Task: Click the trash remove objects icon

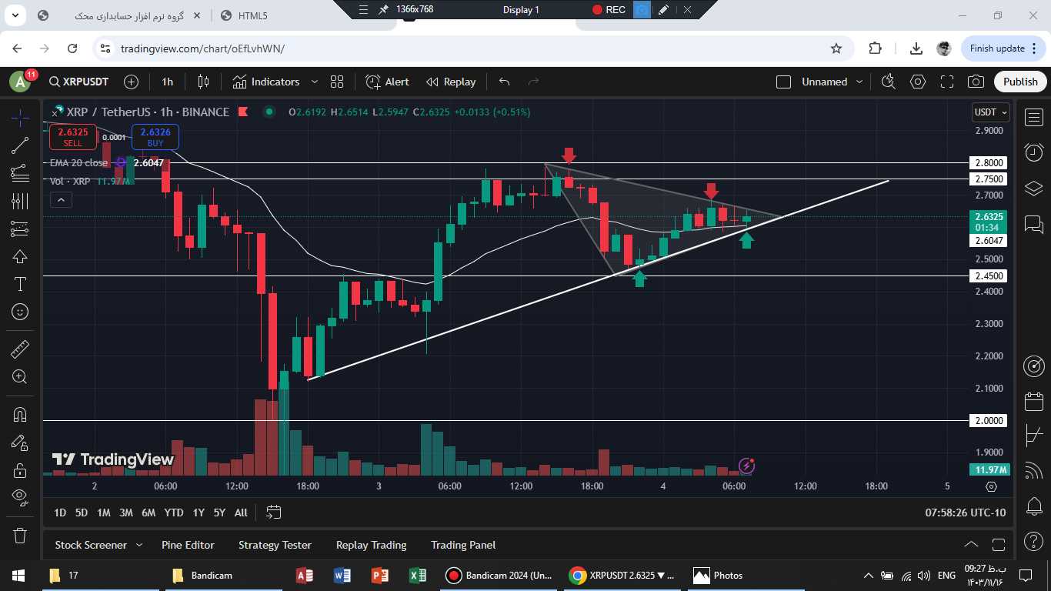Action: (20, 535)
